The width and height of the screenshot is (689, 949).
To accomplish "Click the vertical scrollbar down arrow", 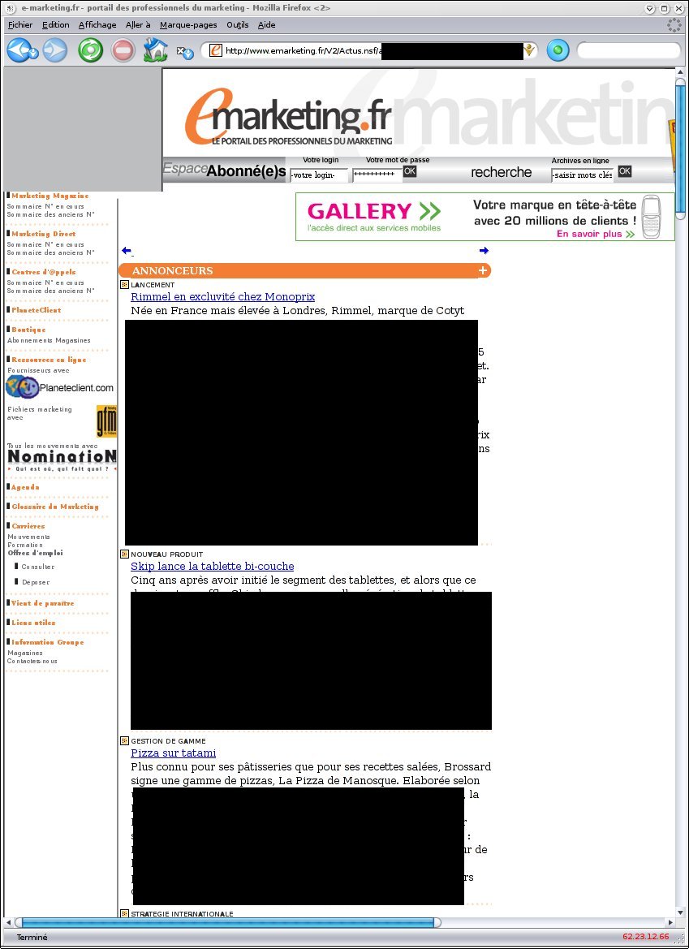I will click(x=681, y=912).
